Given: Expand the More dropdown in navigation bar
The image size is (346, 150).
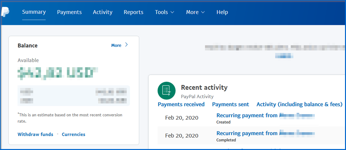Looking at the screenshot, I should (x=196, y=12).
